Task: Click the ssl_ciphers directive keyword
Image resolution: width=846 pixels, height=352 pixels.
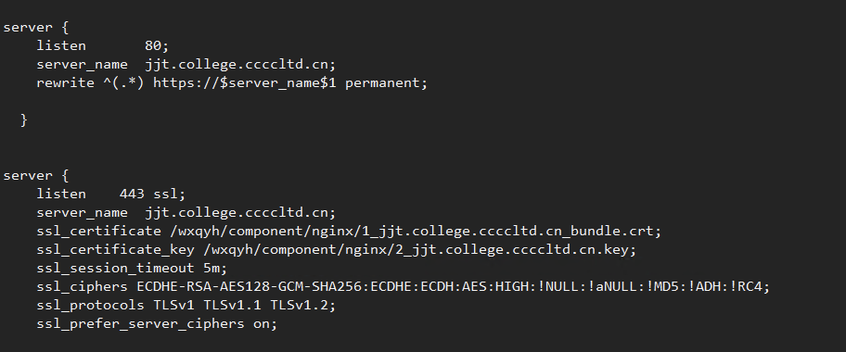Action: tap(82, 286)
